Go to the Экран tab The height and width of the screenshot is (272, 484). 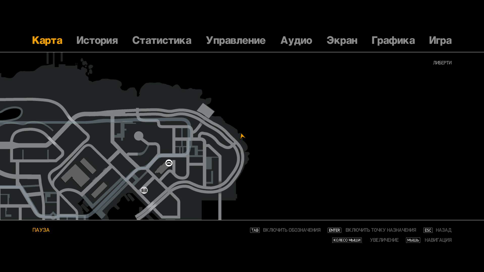click(x=342, y=41)
